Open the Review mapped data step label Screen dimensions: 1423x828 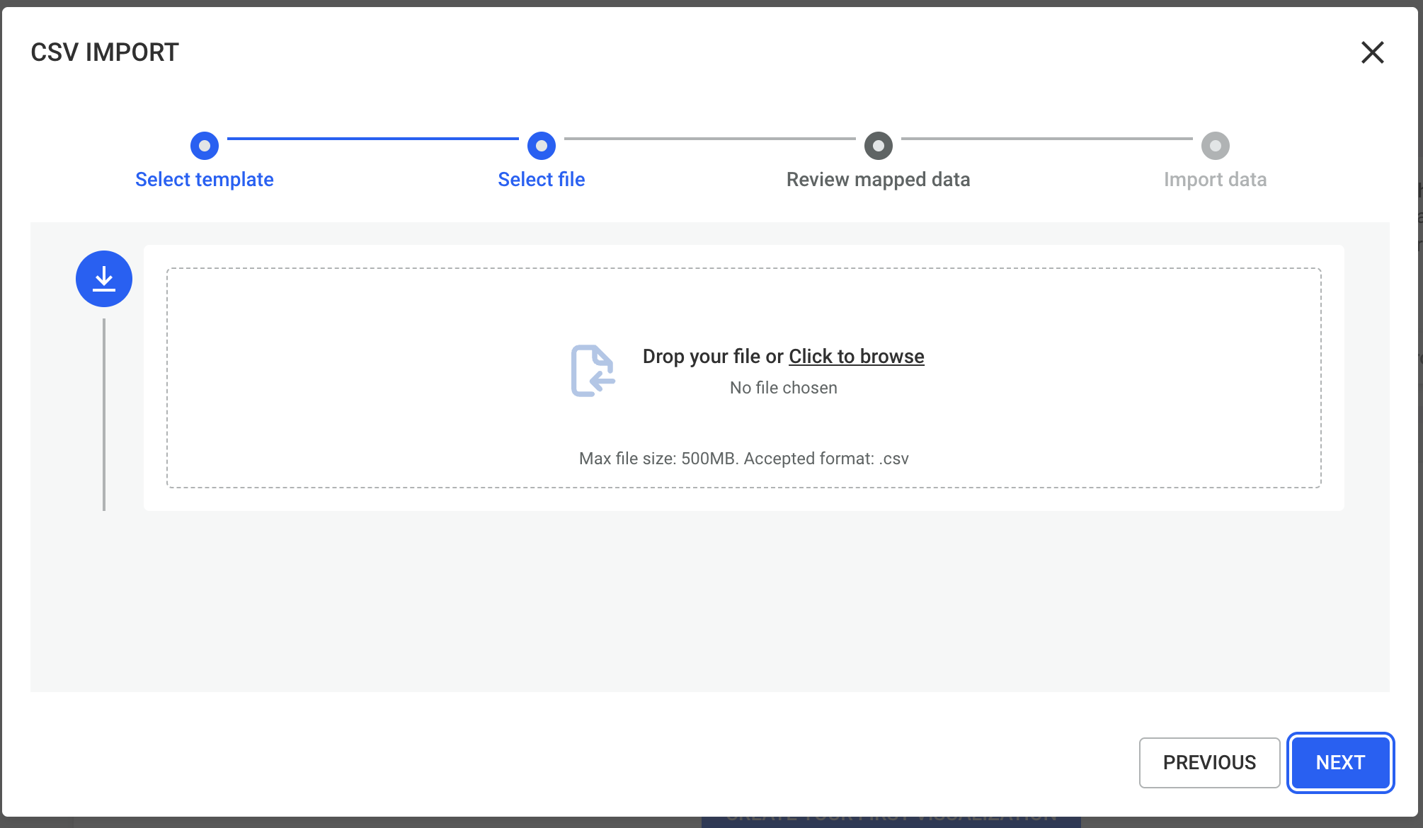click(x=878, y=180)
